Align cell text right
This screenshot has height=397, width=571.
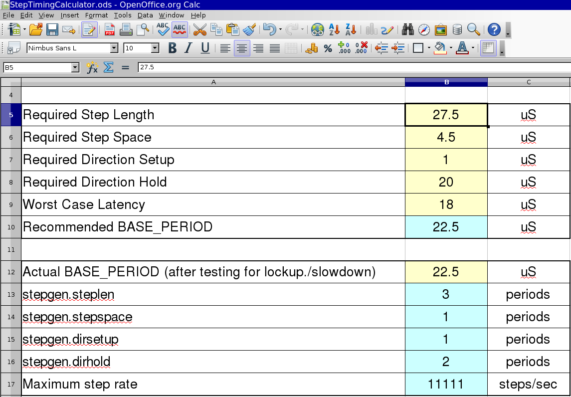pyautogui.click(x=258, y=48)
